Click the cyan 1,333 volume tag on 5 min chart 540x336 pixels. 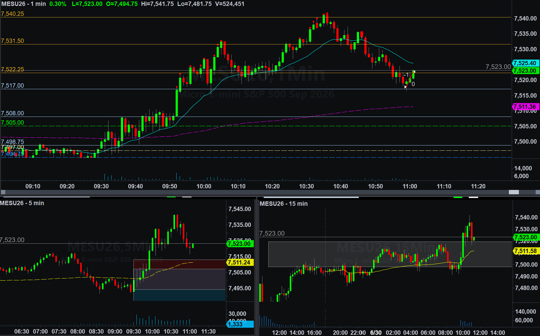(x=239, y=324)
